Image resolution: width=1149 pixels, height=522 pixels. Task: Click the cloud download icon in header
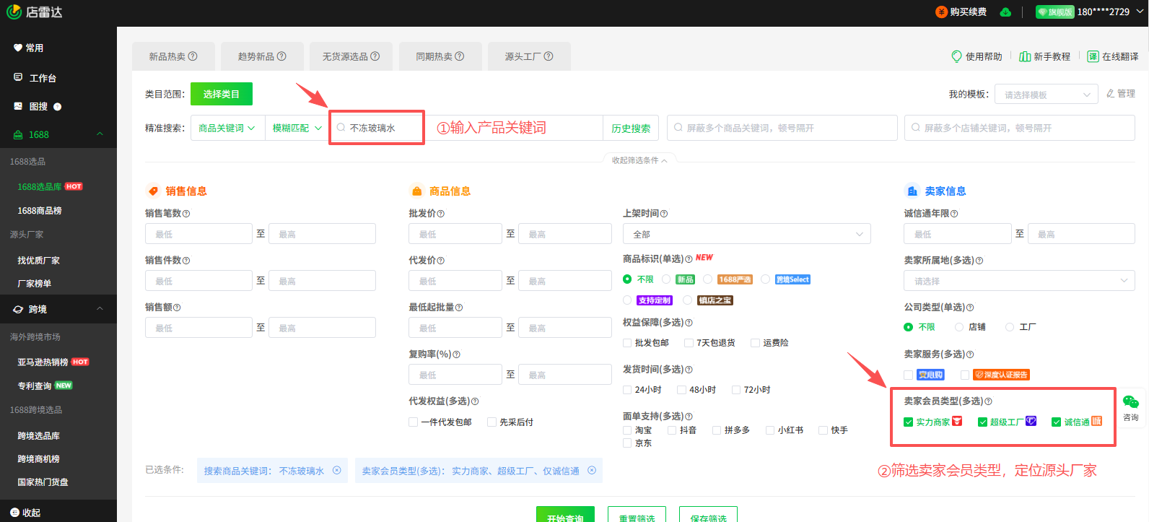[1005, 12]
